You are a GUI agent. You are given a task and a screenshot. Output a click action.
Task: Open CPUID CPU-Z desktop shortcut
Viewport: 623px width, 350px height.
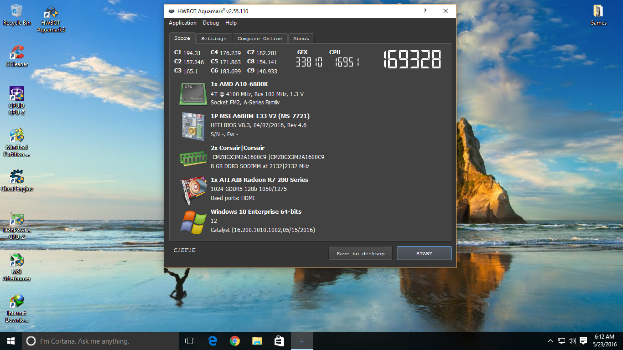(x=17, y=101)
